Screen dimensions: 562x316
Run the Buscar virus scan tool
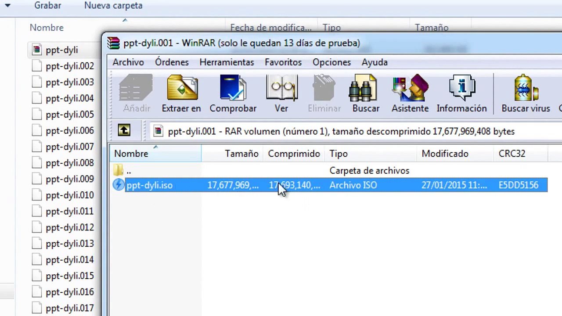tap(526, 93)
